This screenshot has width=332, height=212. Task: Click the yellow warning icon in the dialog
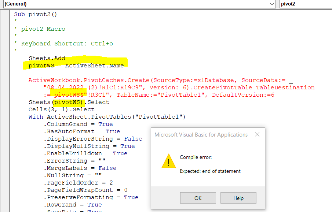click(168, 161)
